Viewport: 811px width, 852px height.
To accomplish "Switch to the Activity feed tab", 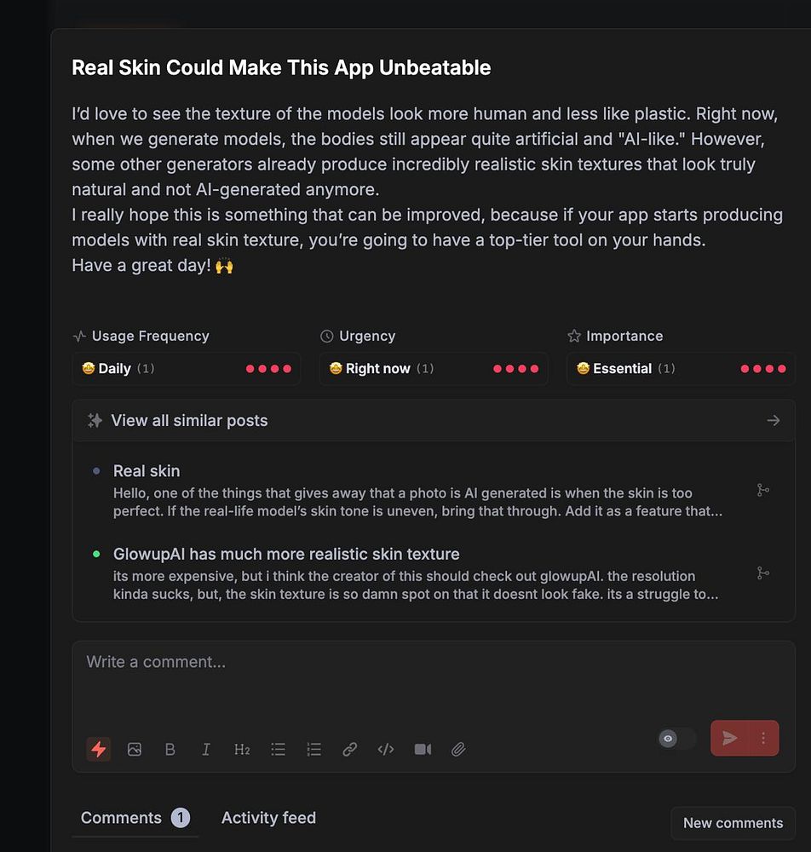I will click(268, 817).
